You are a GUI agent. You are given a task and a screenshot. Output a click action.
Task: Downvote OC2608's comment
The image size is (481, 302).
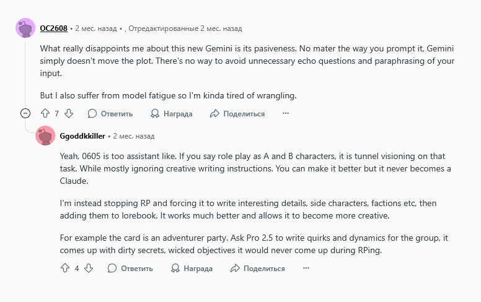coord(69,113)
